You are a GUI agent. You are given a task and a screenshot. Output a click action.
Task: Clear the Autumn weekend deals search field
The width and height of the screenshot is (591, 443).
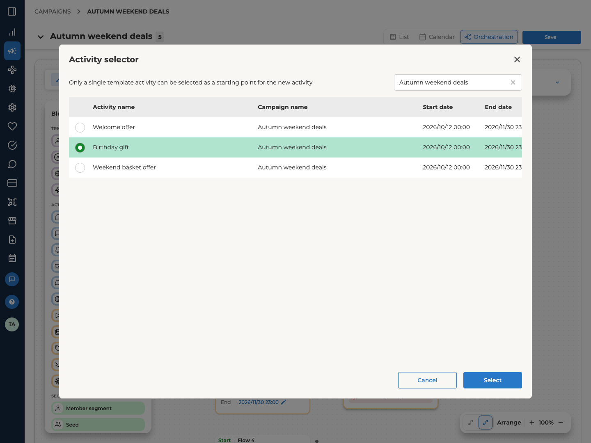513,82
